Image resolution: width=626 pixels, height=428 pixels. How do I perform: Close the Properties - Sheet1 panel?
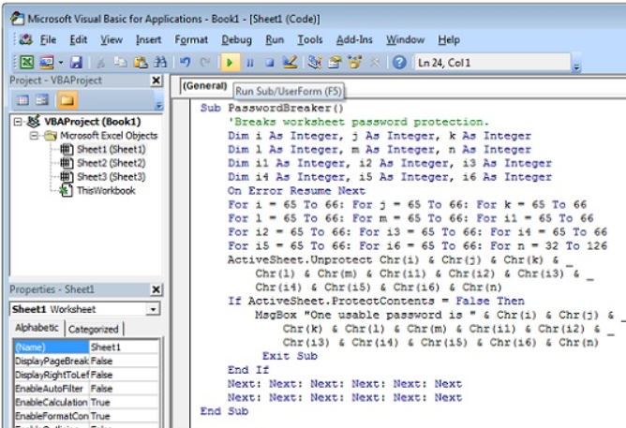click(156, 290)
